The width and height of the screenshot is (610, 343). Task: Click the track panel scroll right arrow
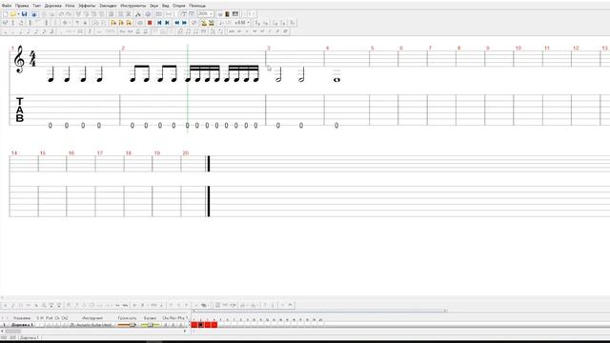pyautogui.click(x=185, y=331)
